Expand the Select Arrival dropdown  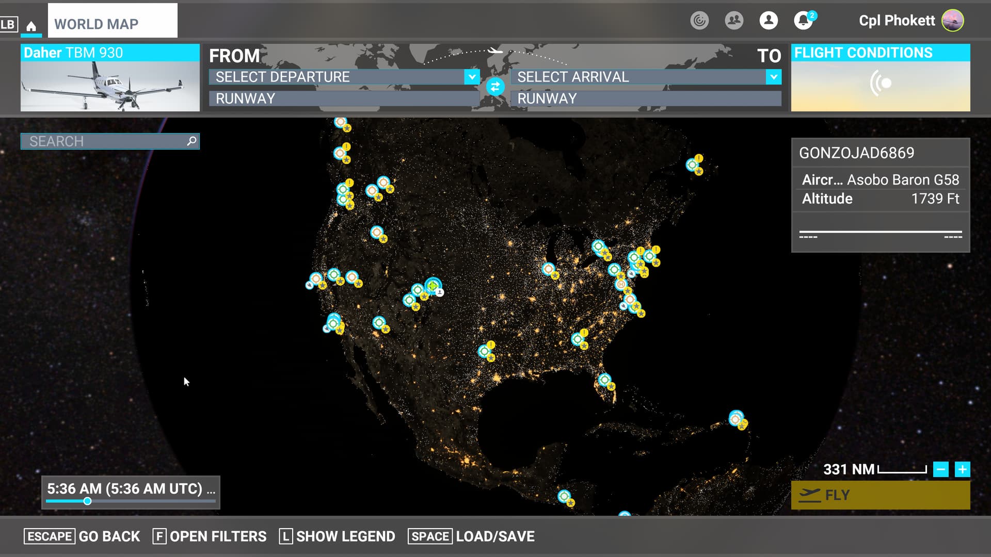(773, 77)
